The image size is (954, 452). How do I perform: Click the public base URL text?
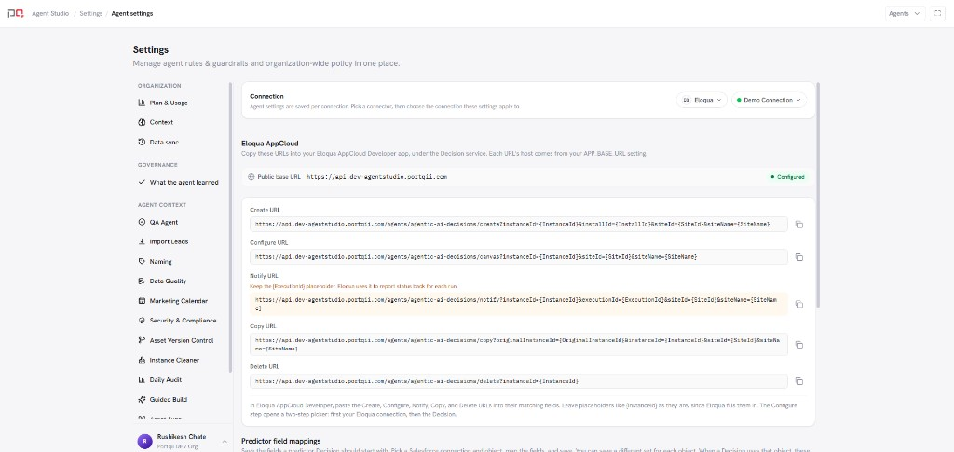(x=376, y=177)
